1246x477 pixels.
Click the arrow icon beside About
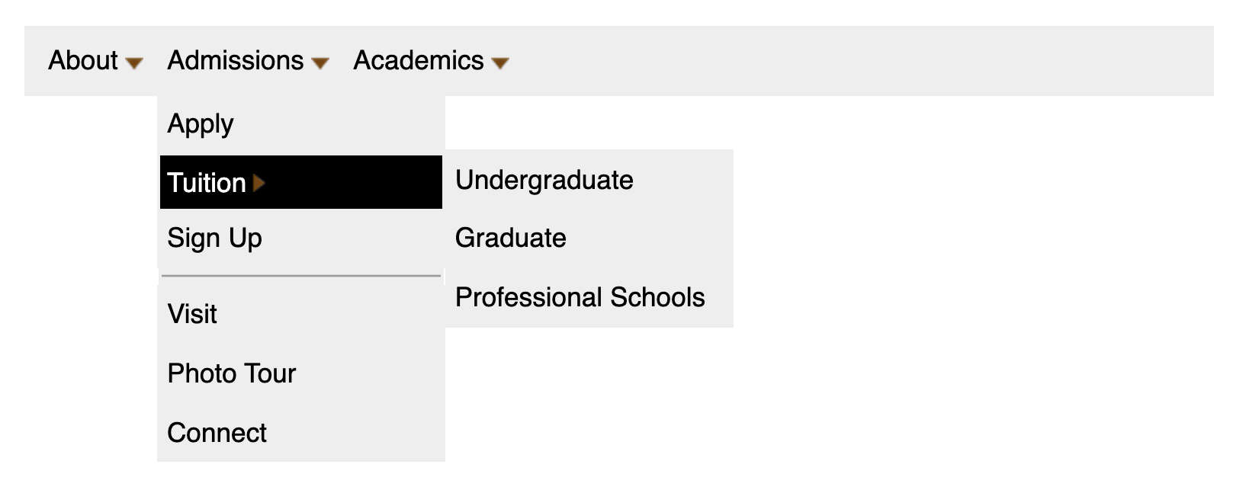pos(134,63)
